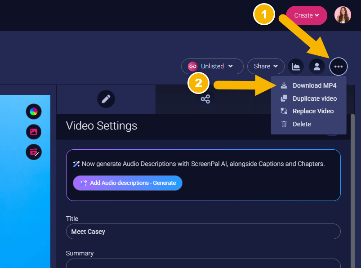This screenshot has width=361, height=268.
Task: Choose Delete from the options menu
Action: [x=302, y=124]
